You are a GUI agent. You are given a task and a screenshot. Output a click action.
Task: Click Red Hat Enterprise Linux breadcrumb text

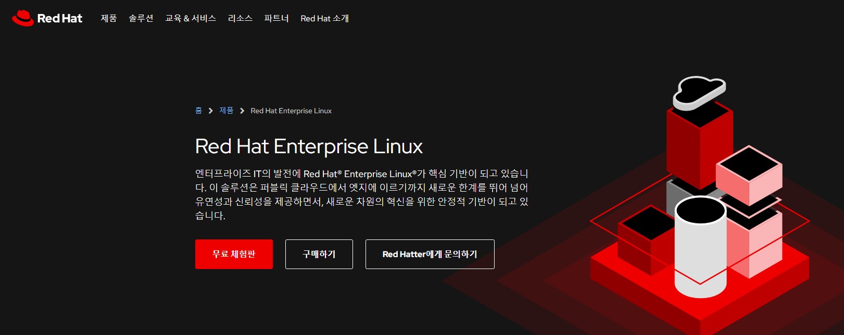coord(291,111)
